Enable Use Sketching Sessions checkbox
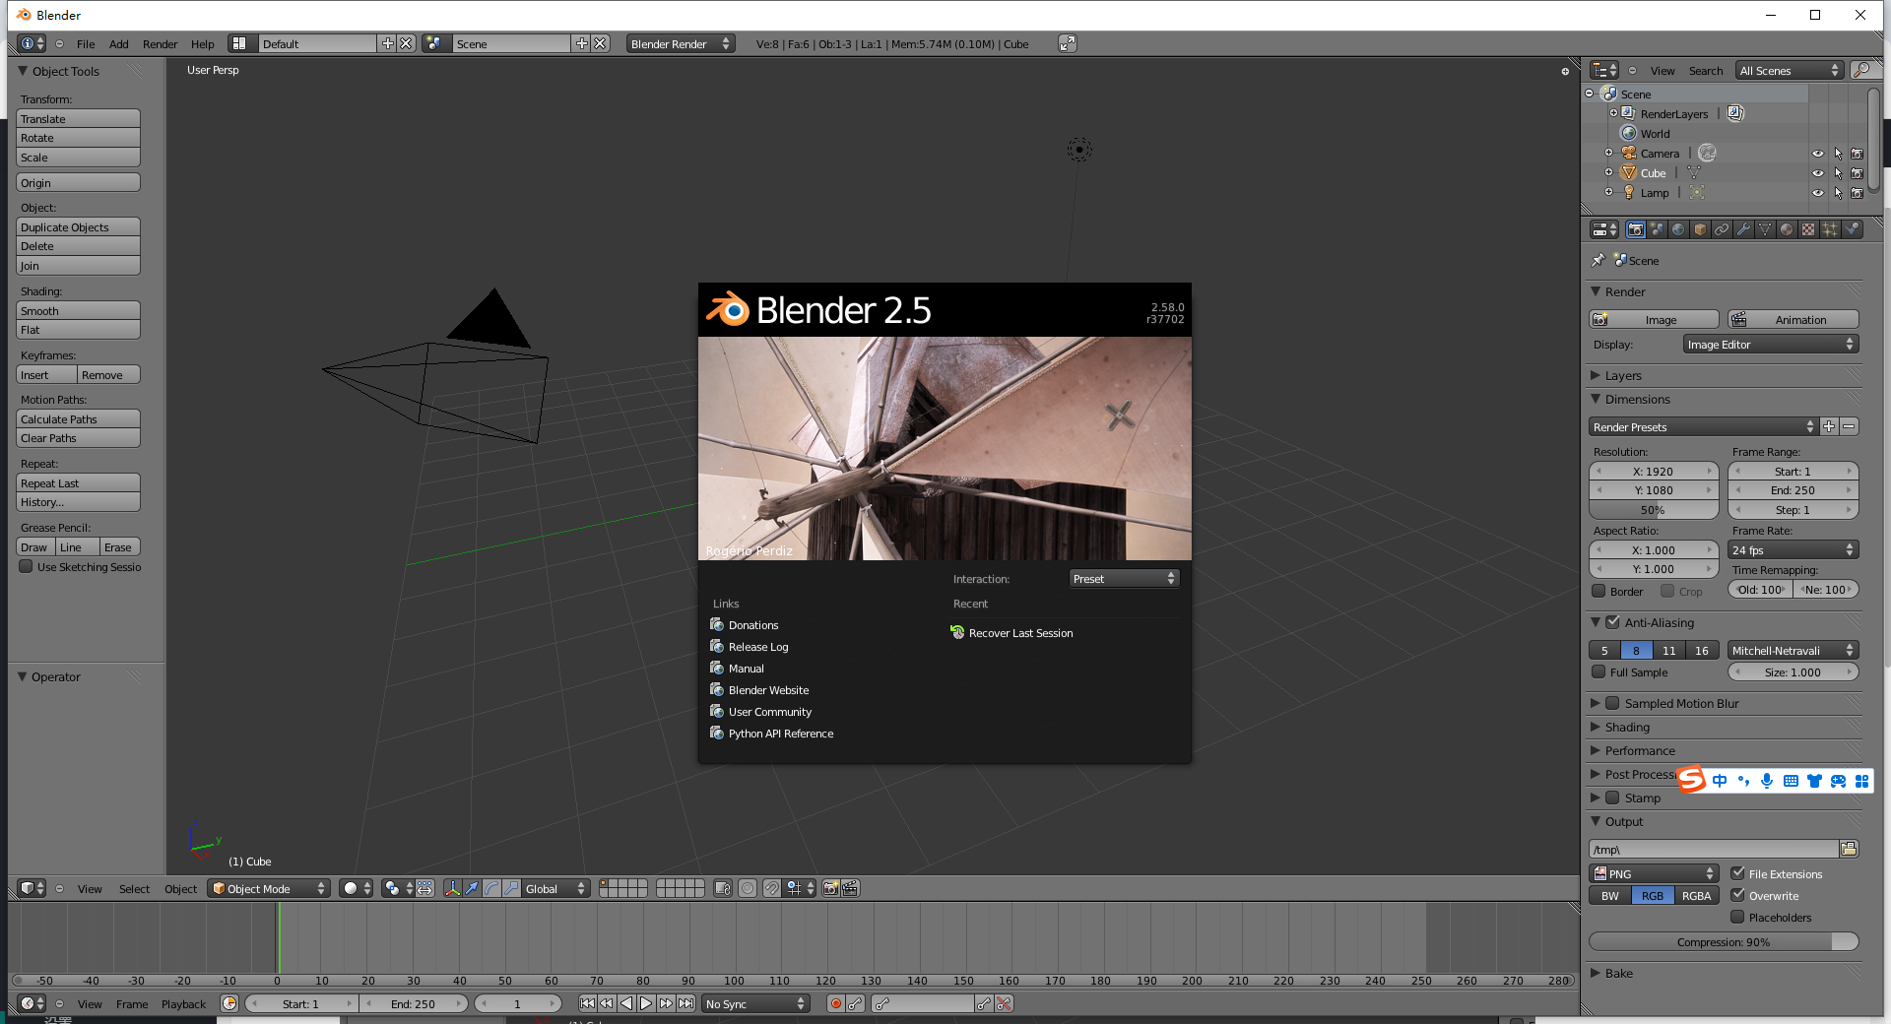Screen dimensions: 1891x1024 click(x=27, y=566)
